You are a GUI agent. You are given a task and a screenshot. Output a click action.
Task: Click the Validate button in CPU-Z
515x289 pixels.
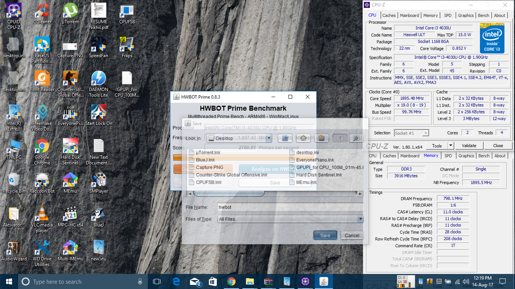469,146
